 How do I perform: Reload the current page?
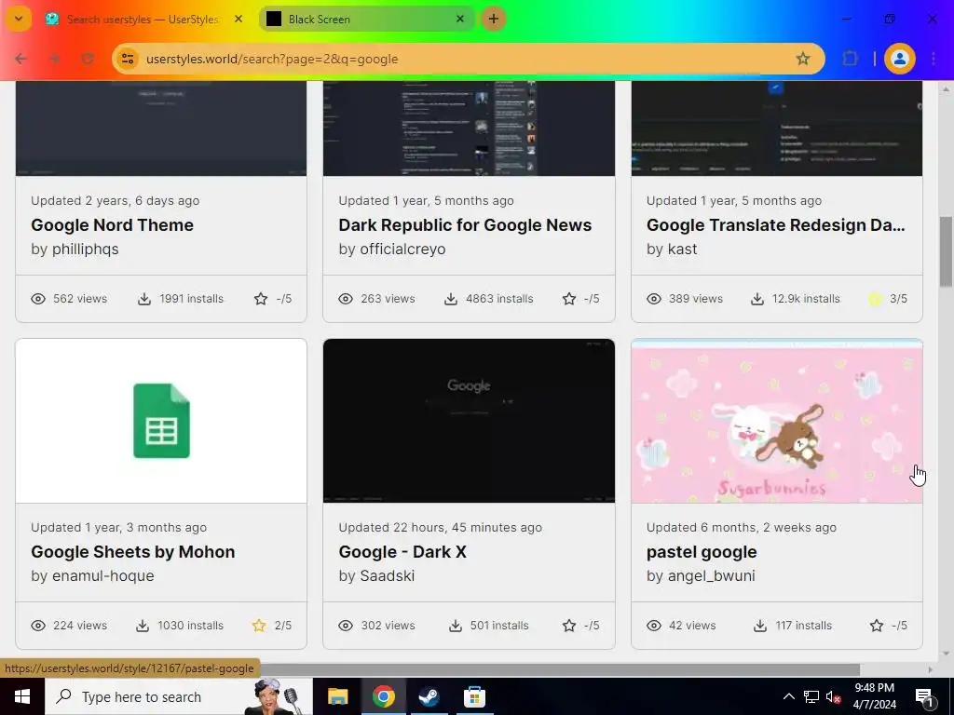pyautogui.click(x=88, y=59)
